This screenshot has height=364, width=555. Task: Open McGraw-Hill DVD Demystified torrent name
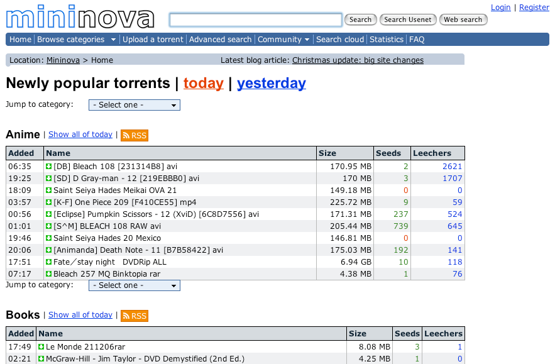coord(145,359)
